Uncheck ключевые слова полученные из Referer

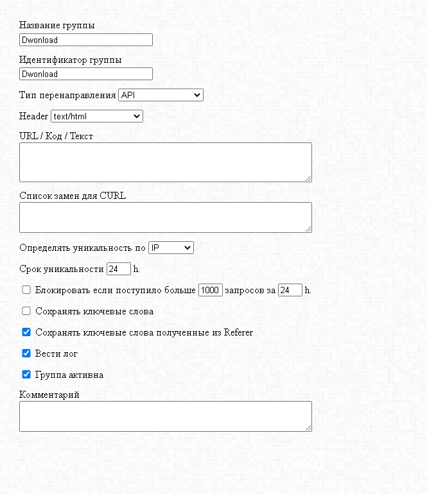click(26, 332)
